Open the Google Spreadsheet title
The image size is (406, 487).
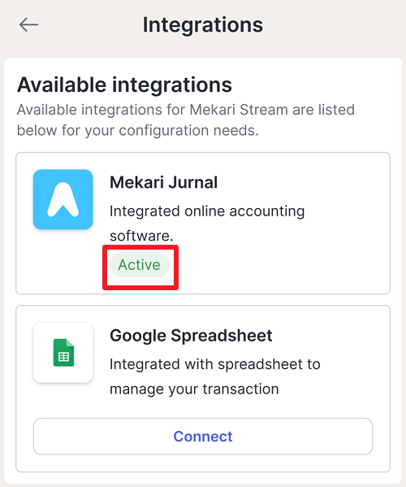pos(191,336)
